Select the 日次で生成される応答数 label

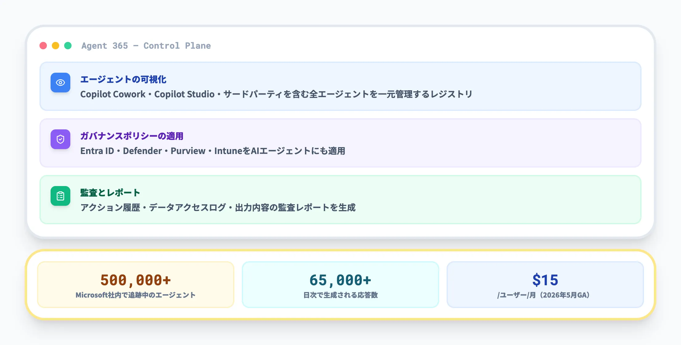coord(340,295)
